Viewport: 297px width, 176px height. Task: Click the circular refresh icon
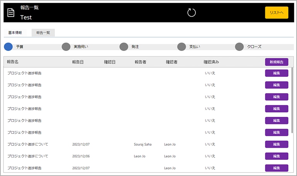tap(192, 13)
